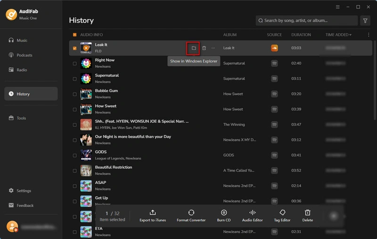Click the 03:52 duration cell
The width and height of the screenshot is (377, 239).
click(296, 171)
